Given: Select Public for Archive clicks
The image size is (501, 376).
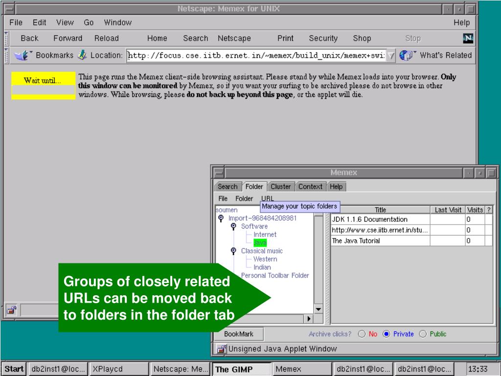Looking at the screenshot, I should [423, 334].
